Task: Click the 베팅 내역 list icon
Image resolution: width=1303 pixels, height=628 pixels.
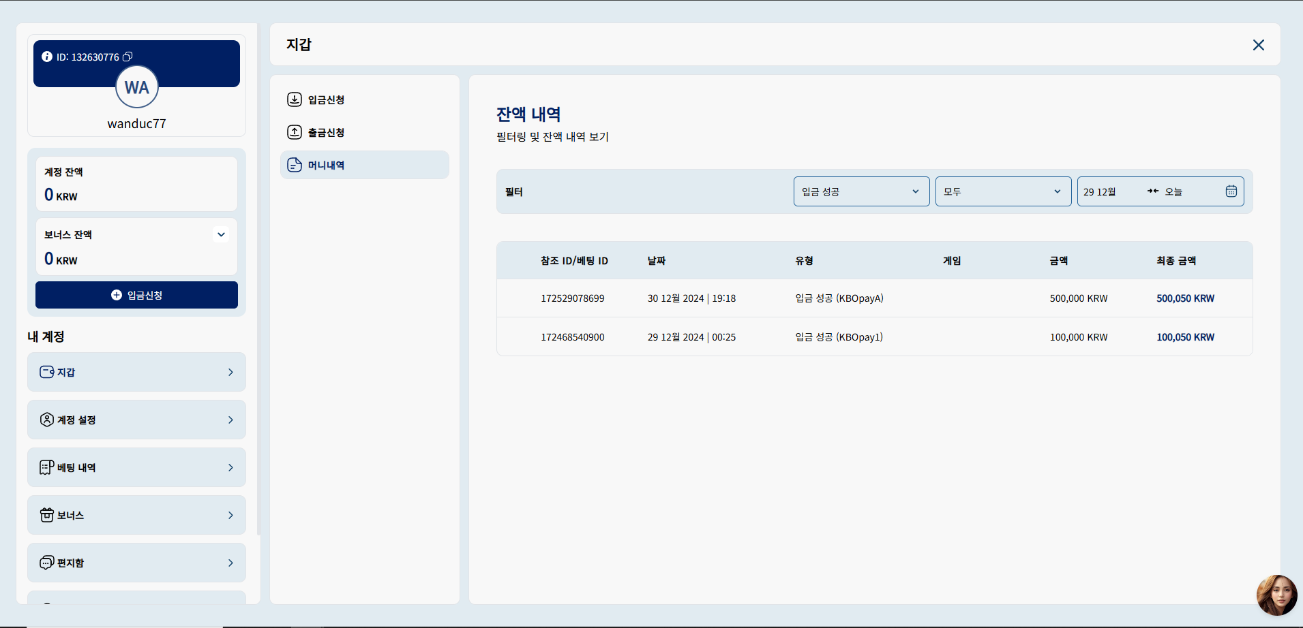Action: [47, 467]
